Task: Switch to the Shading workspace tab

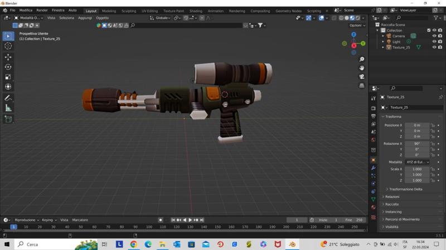Action: (x=196, y=11)
